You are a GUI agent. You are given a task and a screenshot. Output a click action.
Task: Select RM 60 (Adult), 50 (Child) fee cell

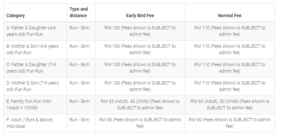click(229, 104)
